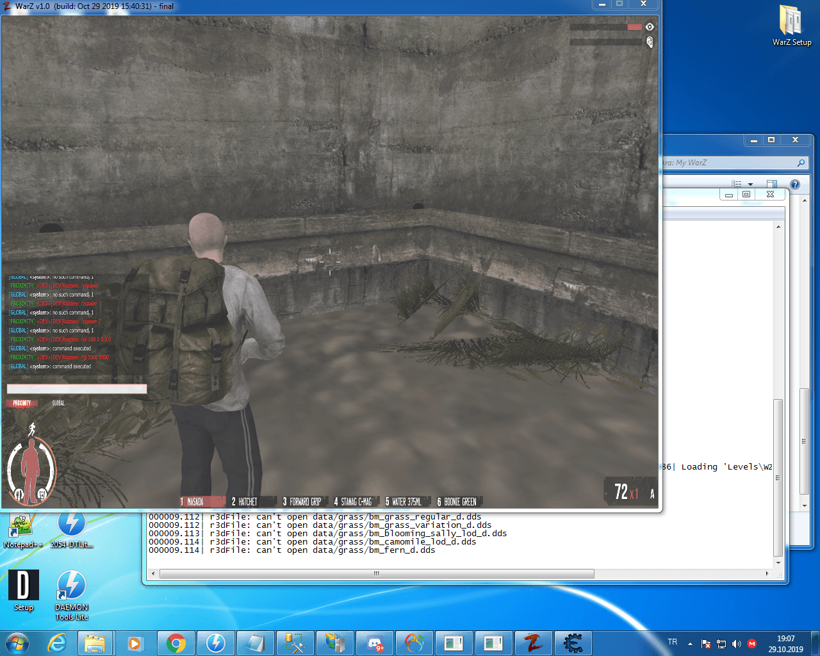The height and width of the screenshot is (656, 820).
Task: Select the Proximity chat channel tab
Action: click(22, 403)
